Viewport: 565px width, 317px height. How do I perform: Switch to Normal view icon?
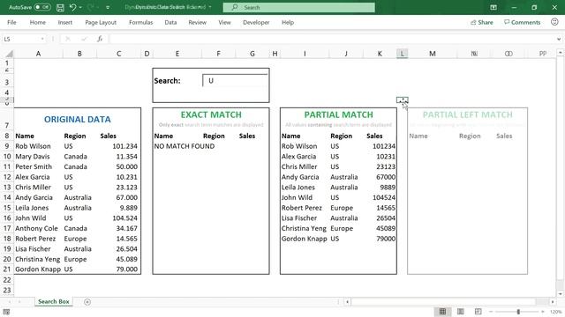click(x=442, y=312)
